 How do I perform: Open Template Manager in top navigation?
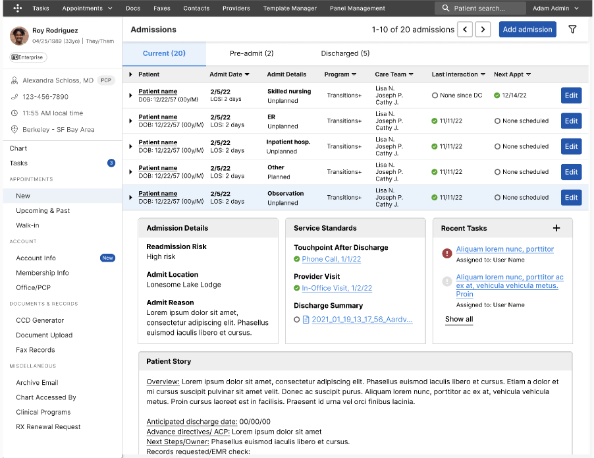(x=290, y=8)
